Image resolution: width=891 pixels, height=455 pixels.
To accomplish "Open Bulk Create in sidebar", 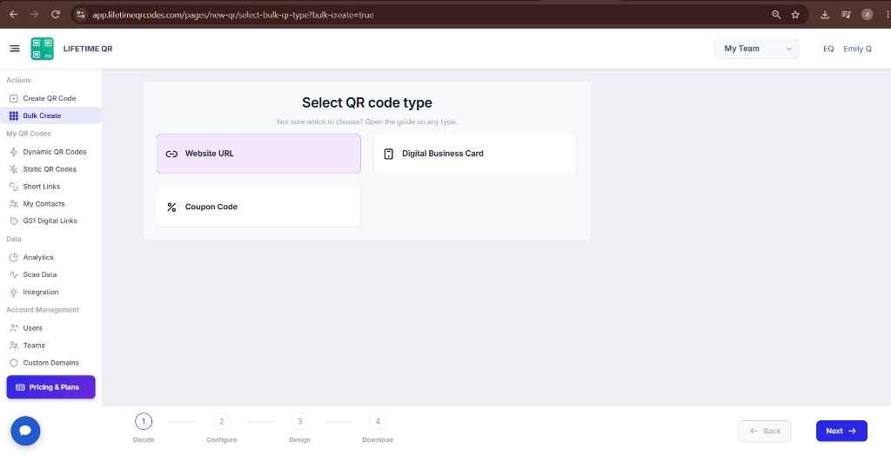I will point(50,115).
